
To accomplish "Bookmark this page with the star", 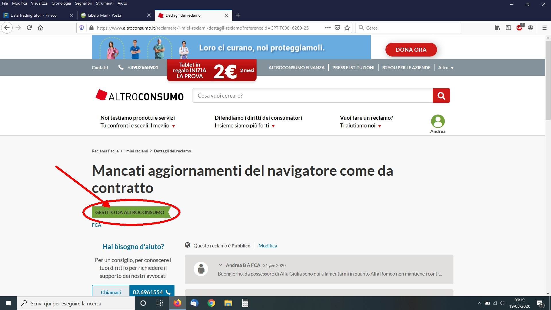I will point(347,28).
